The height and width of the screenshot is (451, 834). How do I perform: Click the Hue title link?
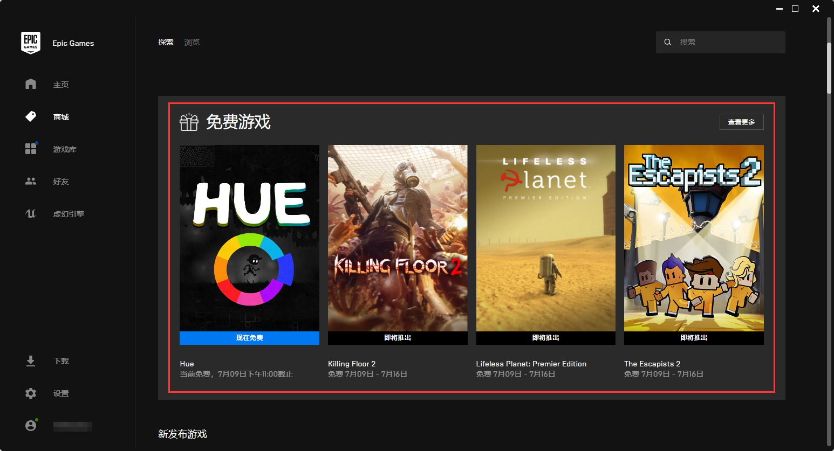coord(187,364)
